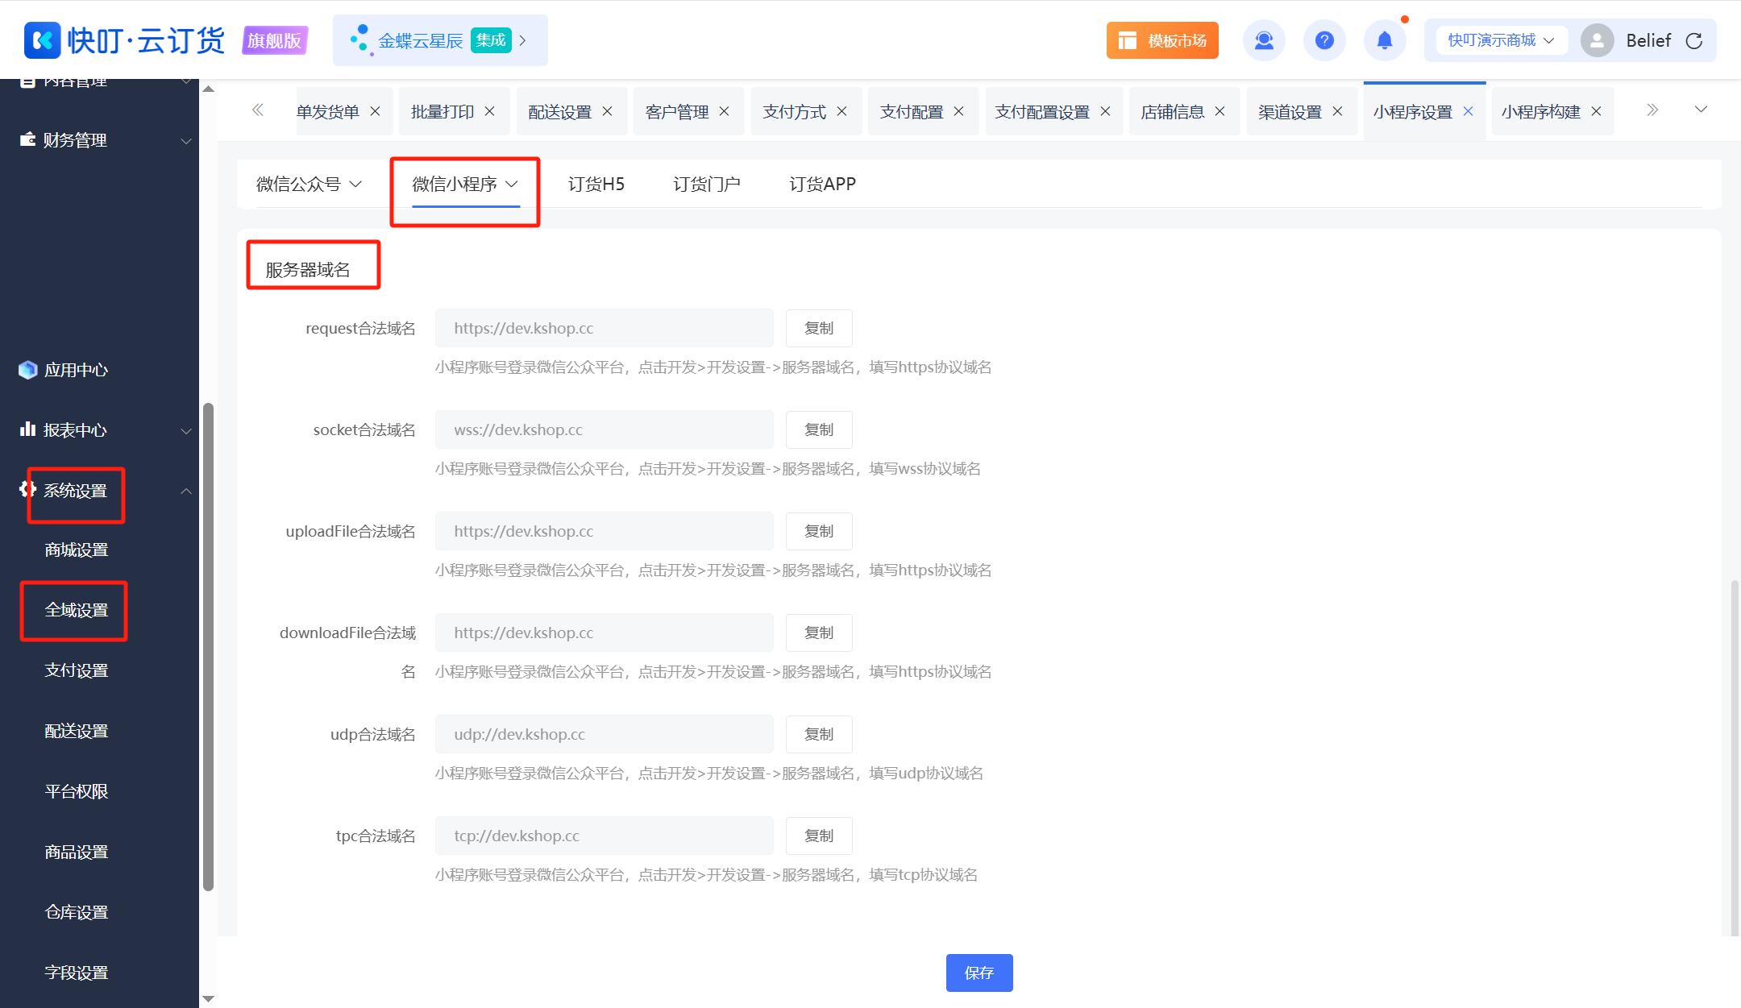Open the 模板市场 button

[x=1162, y=40]
